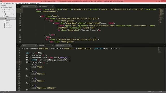
Task: Click the 'The event name' help-block text
Action: click(89, 30)
